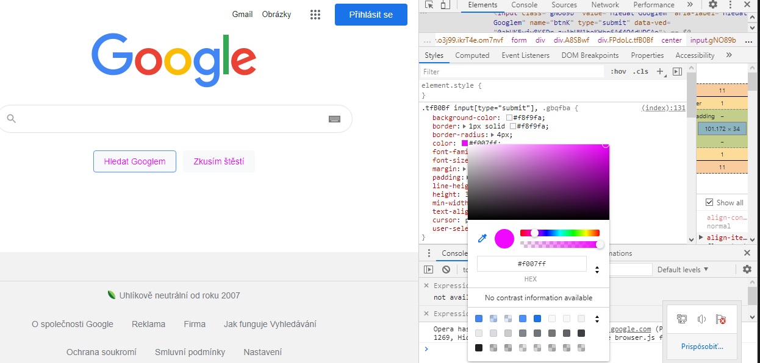Expand more Styles sidebar tabs chevron
Image resolution: width=760 pixels, height=363 pixels.
coord(728,55)
